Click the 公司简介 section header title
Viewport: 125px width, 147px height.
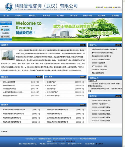click(5, 45)
